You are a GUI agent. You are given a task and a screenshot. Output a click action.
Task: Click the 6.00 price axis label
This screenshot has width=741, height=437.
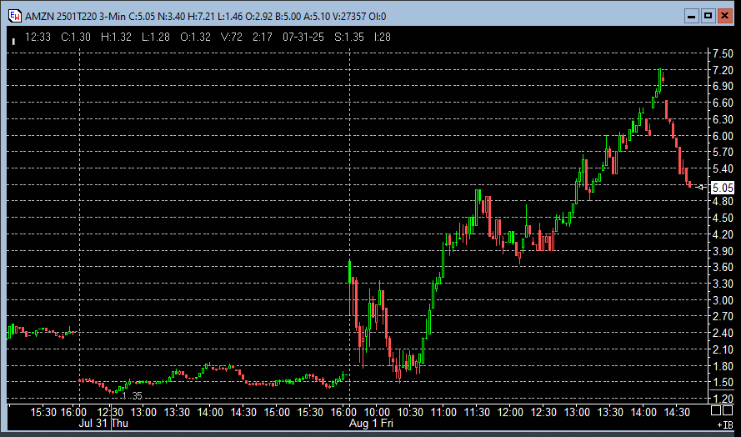pyautogui.click(x=723, y=136)
